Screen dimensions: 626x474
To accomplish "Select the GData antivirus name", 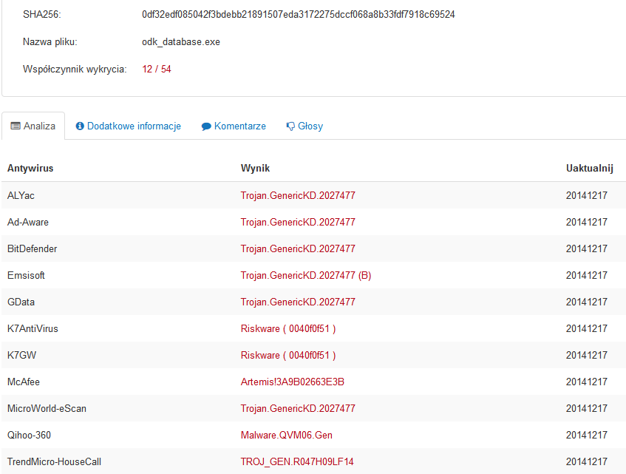I will pyautogui.click(x=21, y=302).
